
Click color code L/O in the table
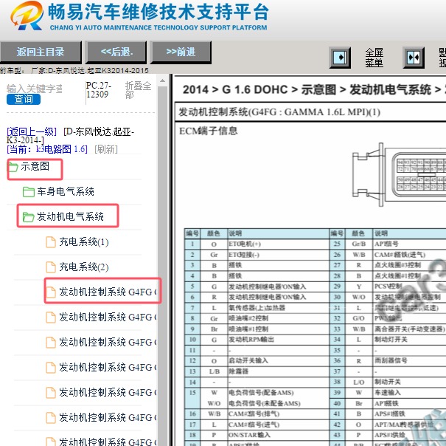358,382
